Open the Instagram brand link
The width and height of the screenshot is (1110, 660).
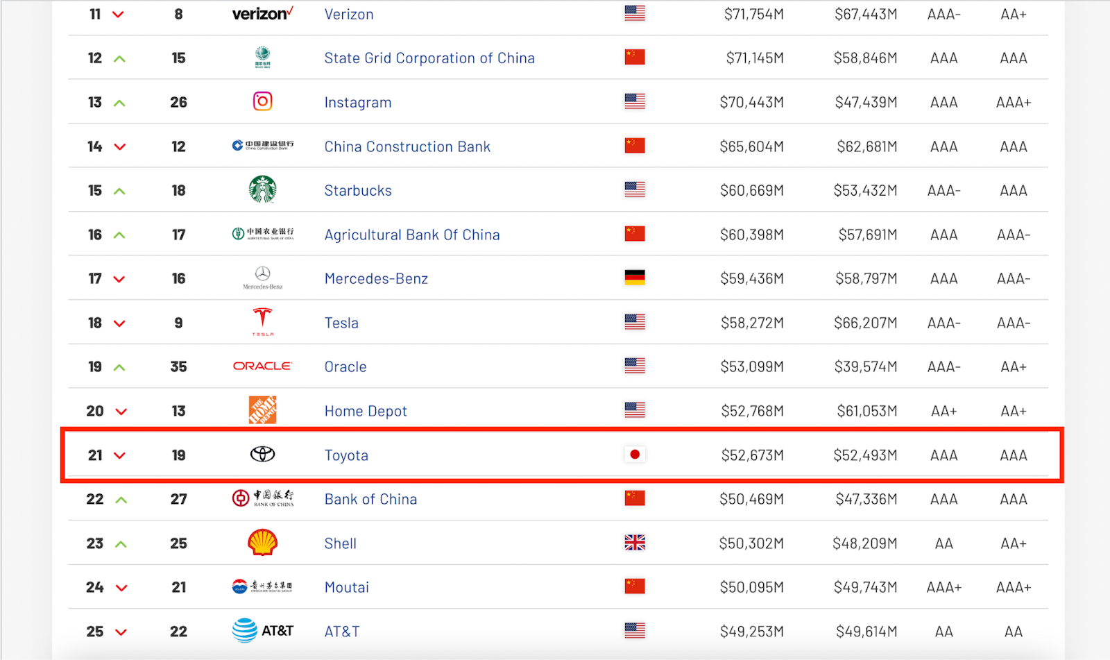[x=358, y=103]
